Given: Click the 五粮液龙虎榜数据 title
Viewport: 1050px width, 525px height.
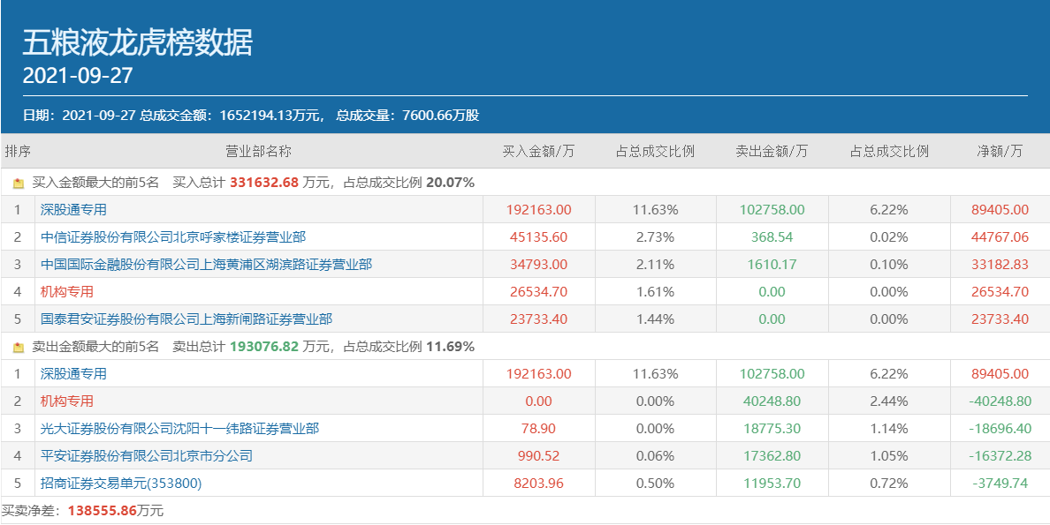Looking at the screenshot, I should pos(138,42).
